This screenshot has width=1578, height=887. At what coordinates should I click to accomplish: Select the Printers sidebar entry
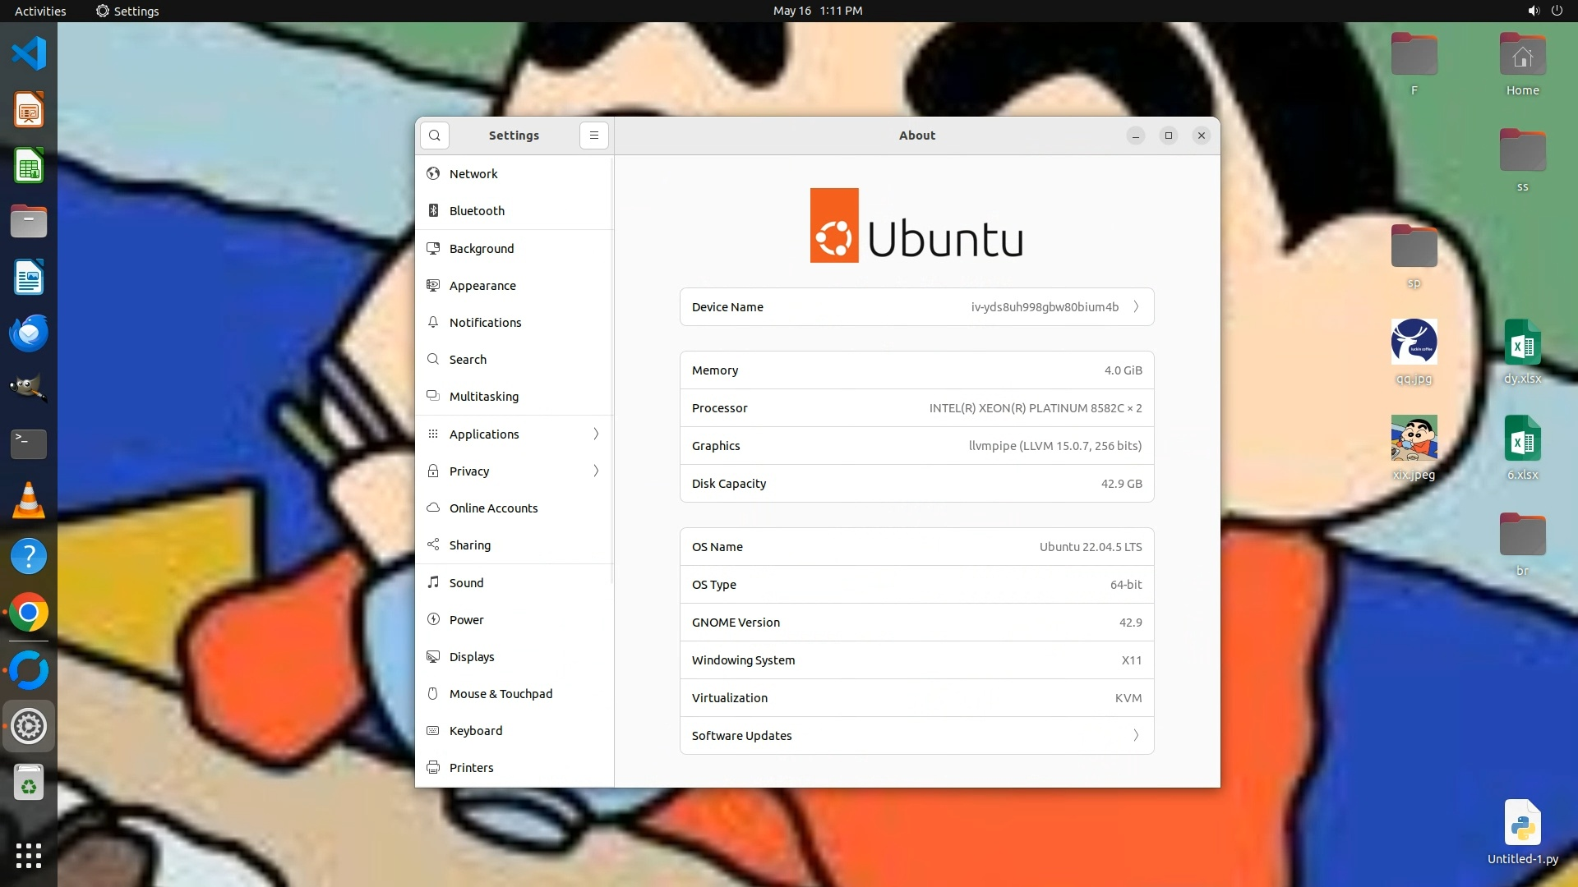pyautogui.click(x=471, y=768)
